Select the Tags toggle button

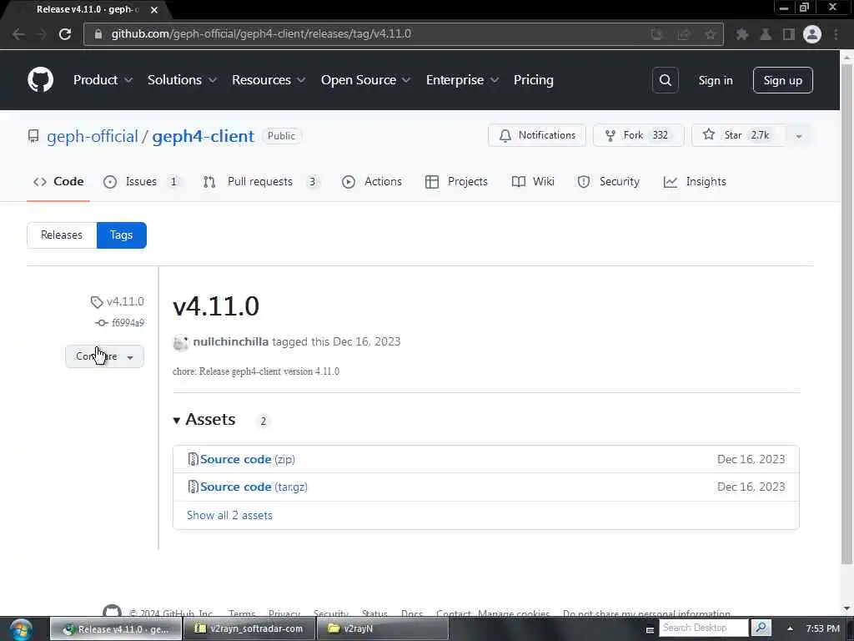pyautogui.click(x=122, y=235)
